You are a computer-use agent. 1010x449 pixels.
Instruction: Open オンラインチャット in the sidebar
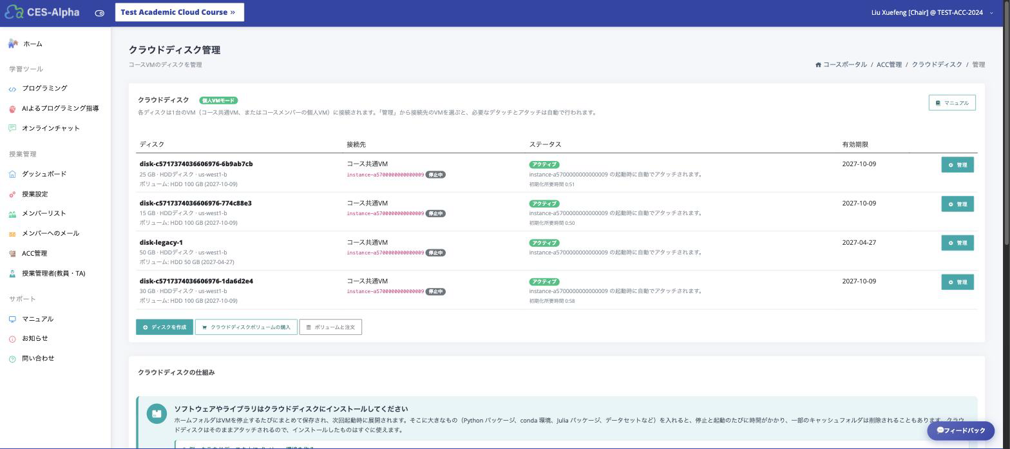51,128
